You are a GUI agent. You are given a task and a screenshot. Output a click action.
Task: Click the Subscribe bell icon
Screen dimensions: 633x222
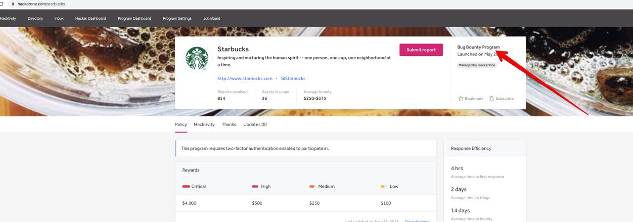[492, 98]
